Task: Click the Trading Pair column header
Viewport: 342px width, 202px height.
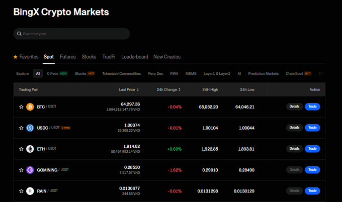Action: [28, 89]
